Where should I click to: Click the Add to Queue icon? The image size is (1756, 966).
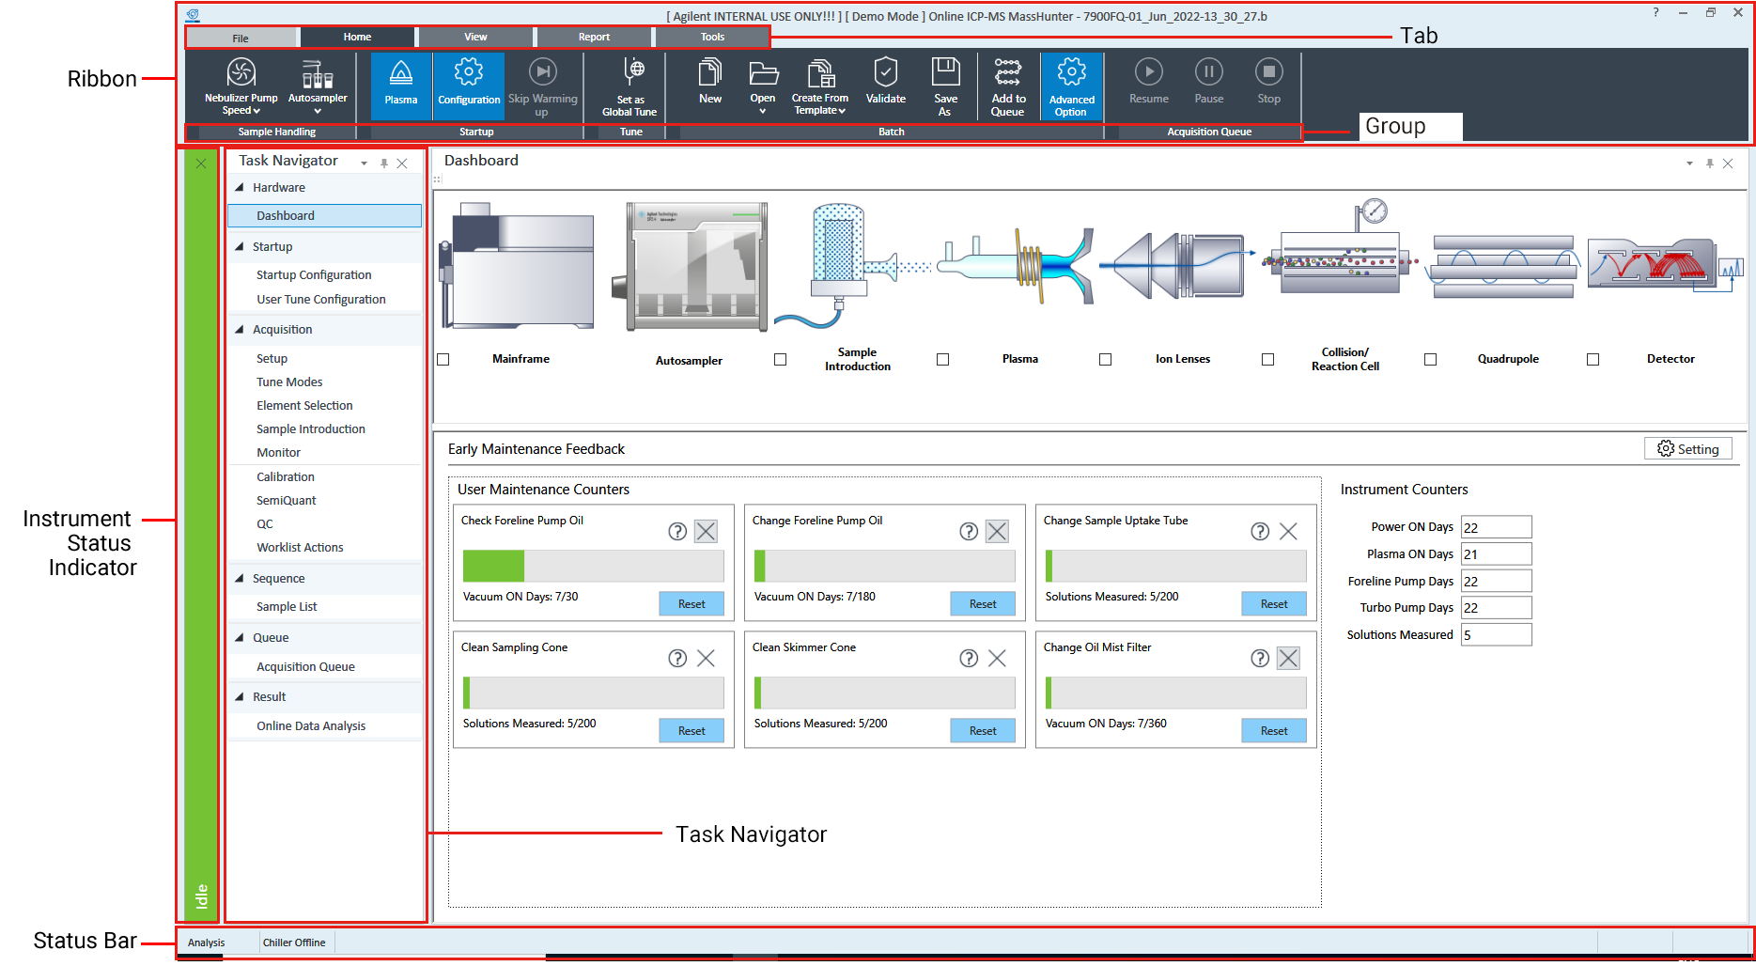(x=1008, y=72)
